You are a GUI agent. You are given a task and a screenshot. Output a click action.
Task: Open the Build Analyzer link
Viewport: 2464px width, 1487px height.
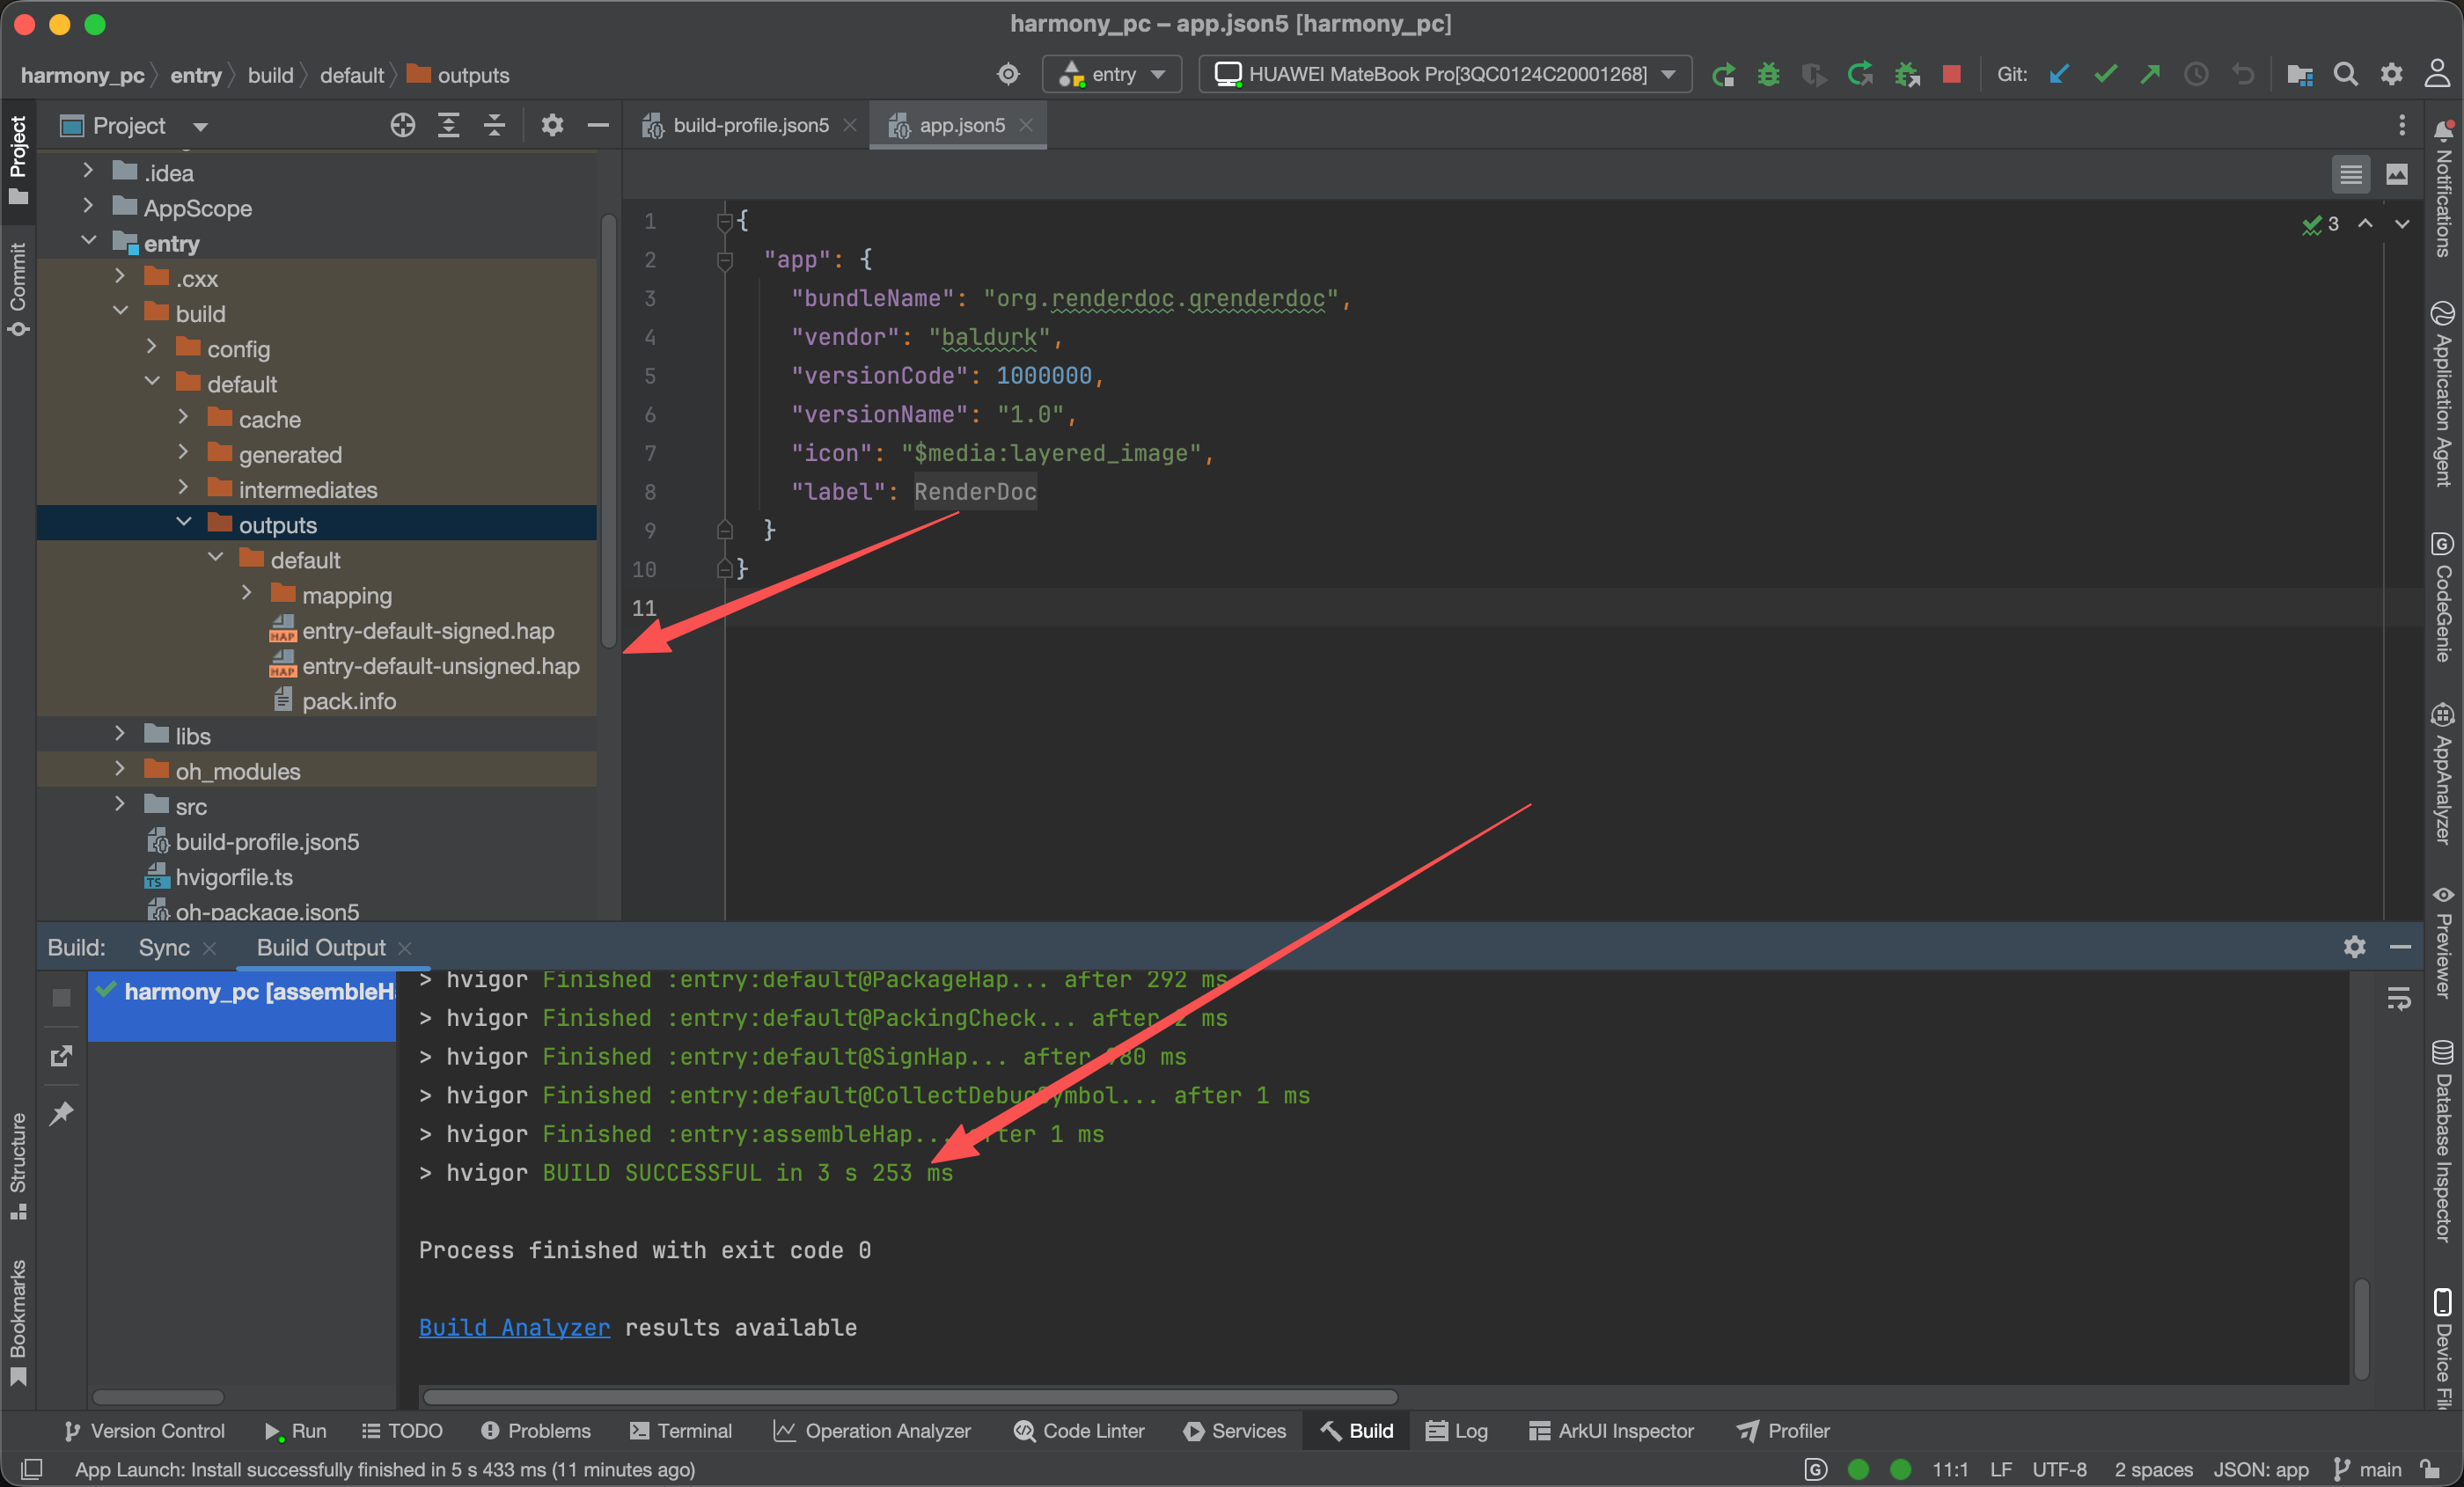[514, 1327]
